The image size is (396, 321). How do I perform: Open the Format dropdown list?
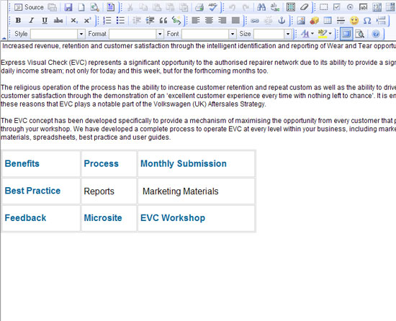[160, 34]
